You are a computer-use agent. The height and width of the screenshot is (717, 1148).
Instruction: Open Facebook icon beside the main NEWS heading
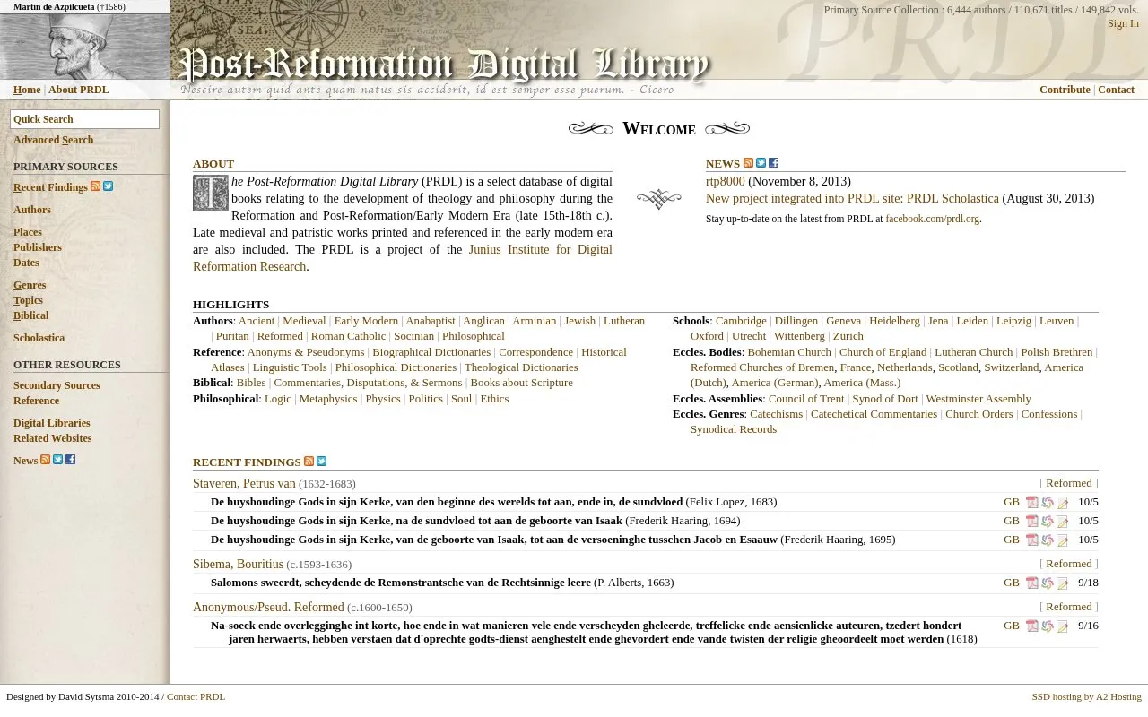coord(774,163)
